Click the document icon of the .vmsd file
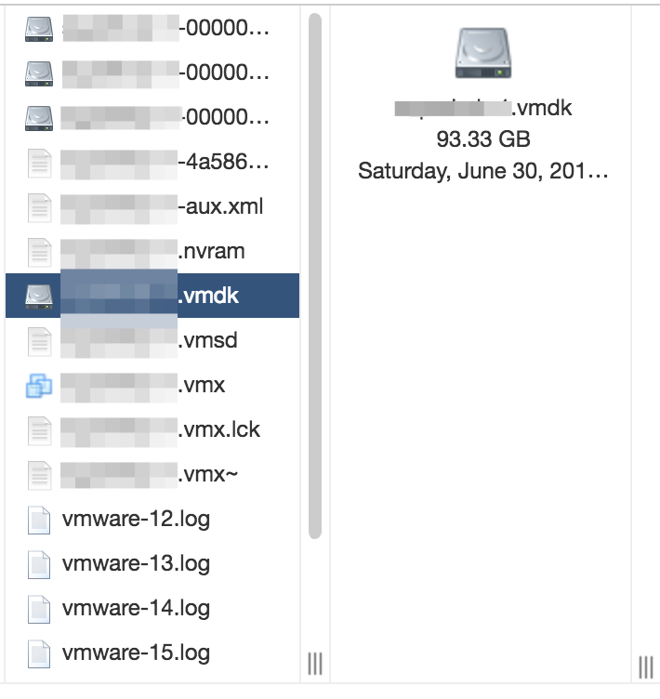 point(39,341)
